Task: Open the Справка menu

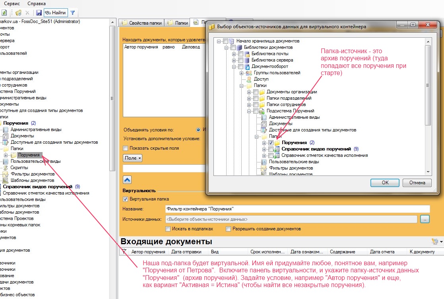Action: [x=37, y=3]
